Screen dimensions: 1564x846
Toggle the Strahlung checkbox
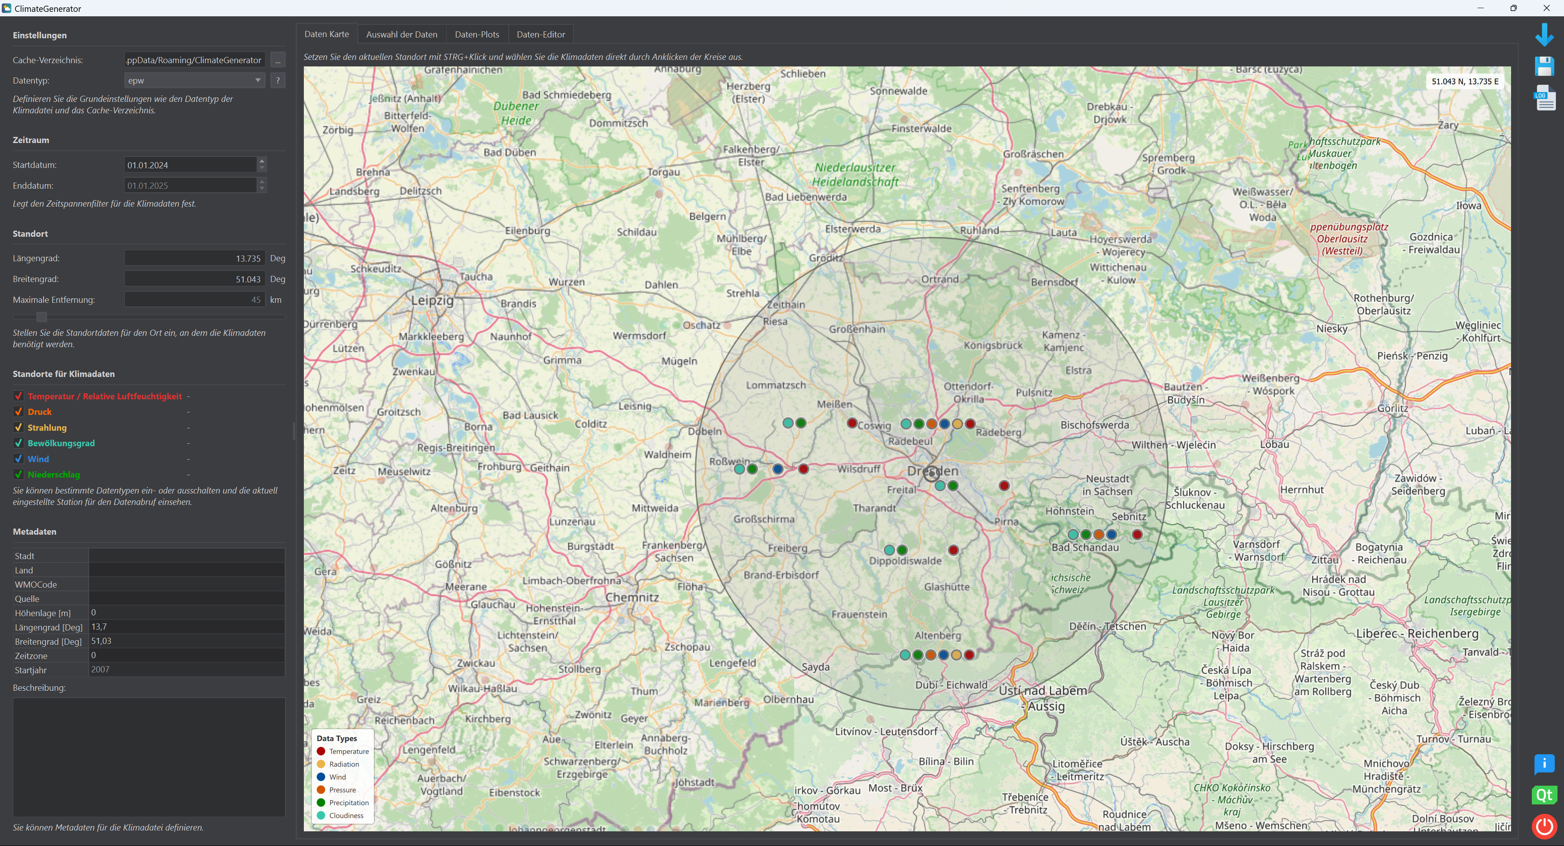pos(18,427)
